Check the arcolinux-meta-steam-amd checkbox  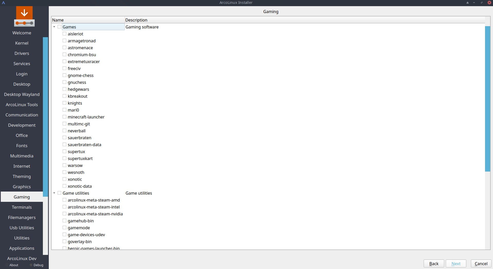click(x=64, y=200)
